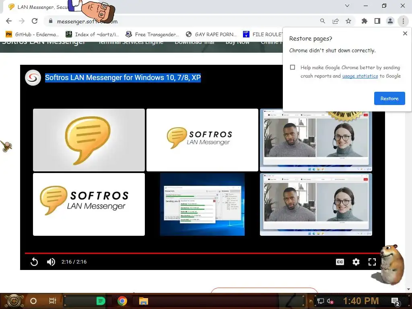Bookmark this page with the star icon
Image resolution: width=412 pixels, height=309 pixels.
348,21
